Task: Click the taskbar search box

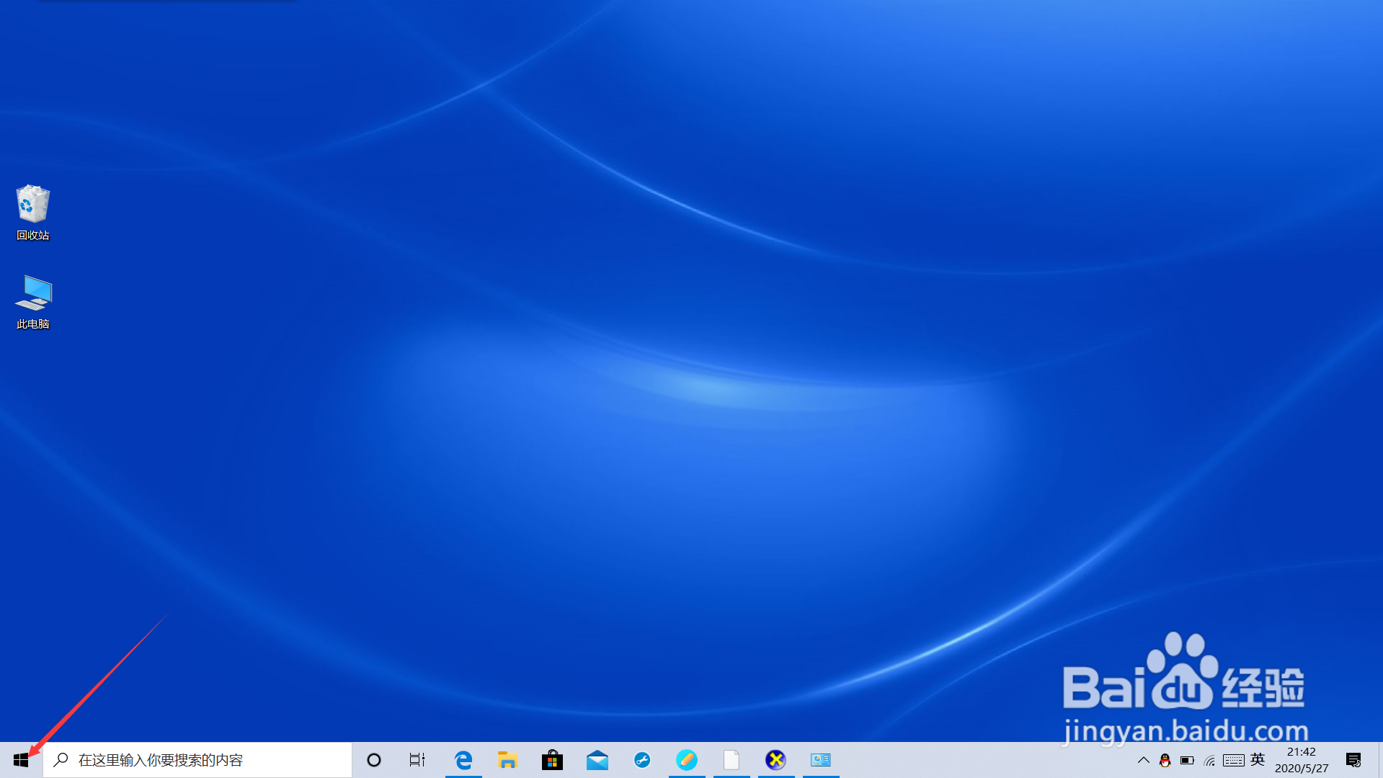Action: 197,760
